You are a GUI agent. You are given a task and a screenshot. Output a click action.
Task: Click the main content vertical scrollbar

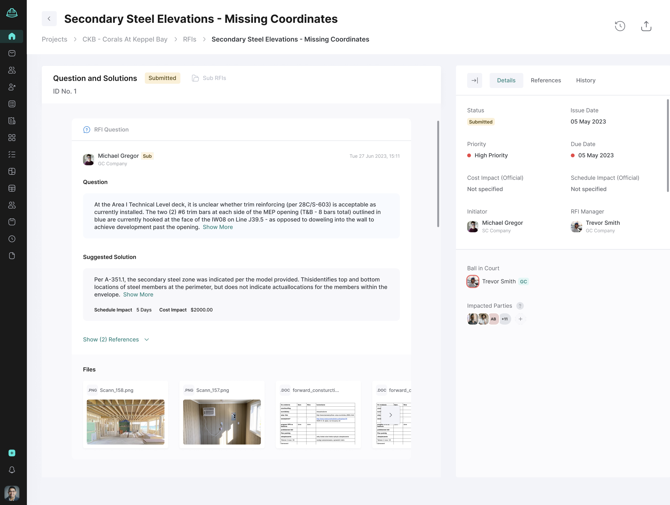pyautogui.click(x=438, y=173)
